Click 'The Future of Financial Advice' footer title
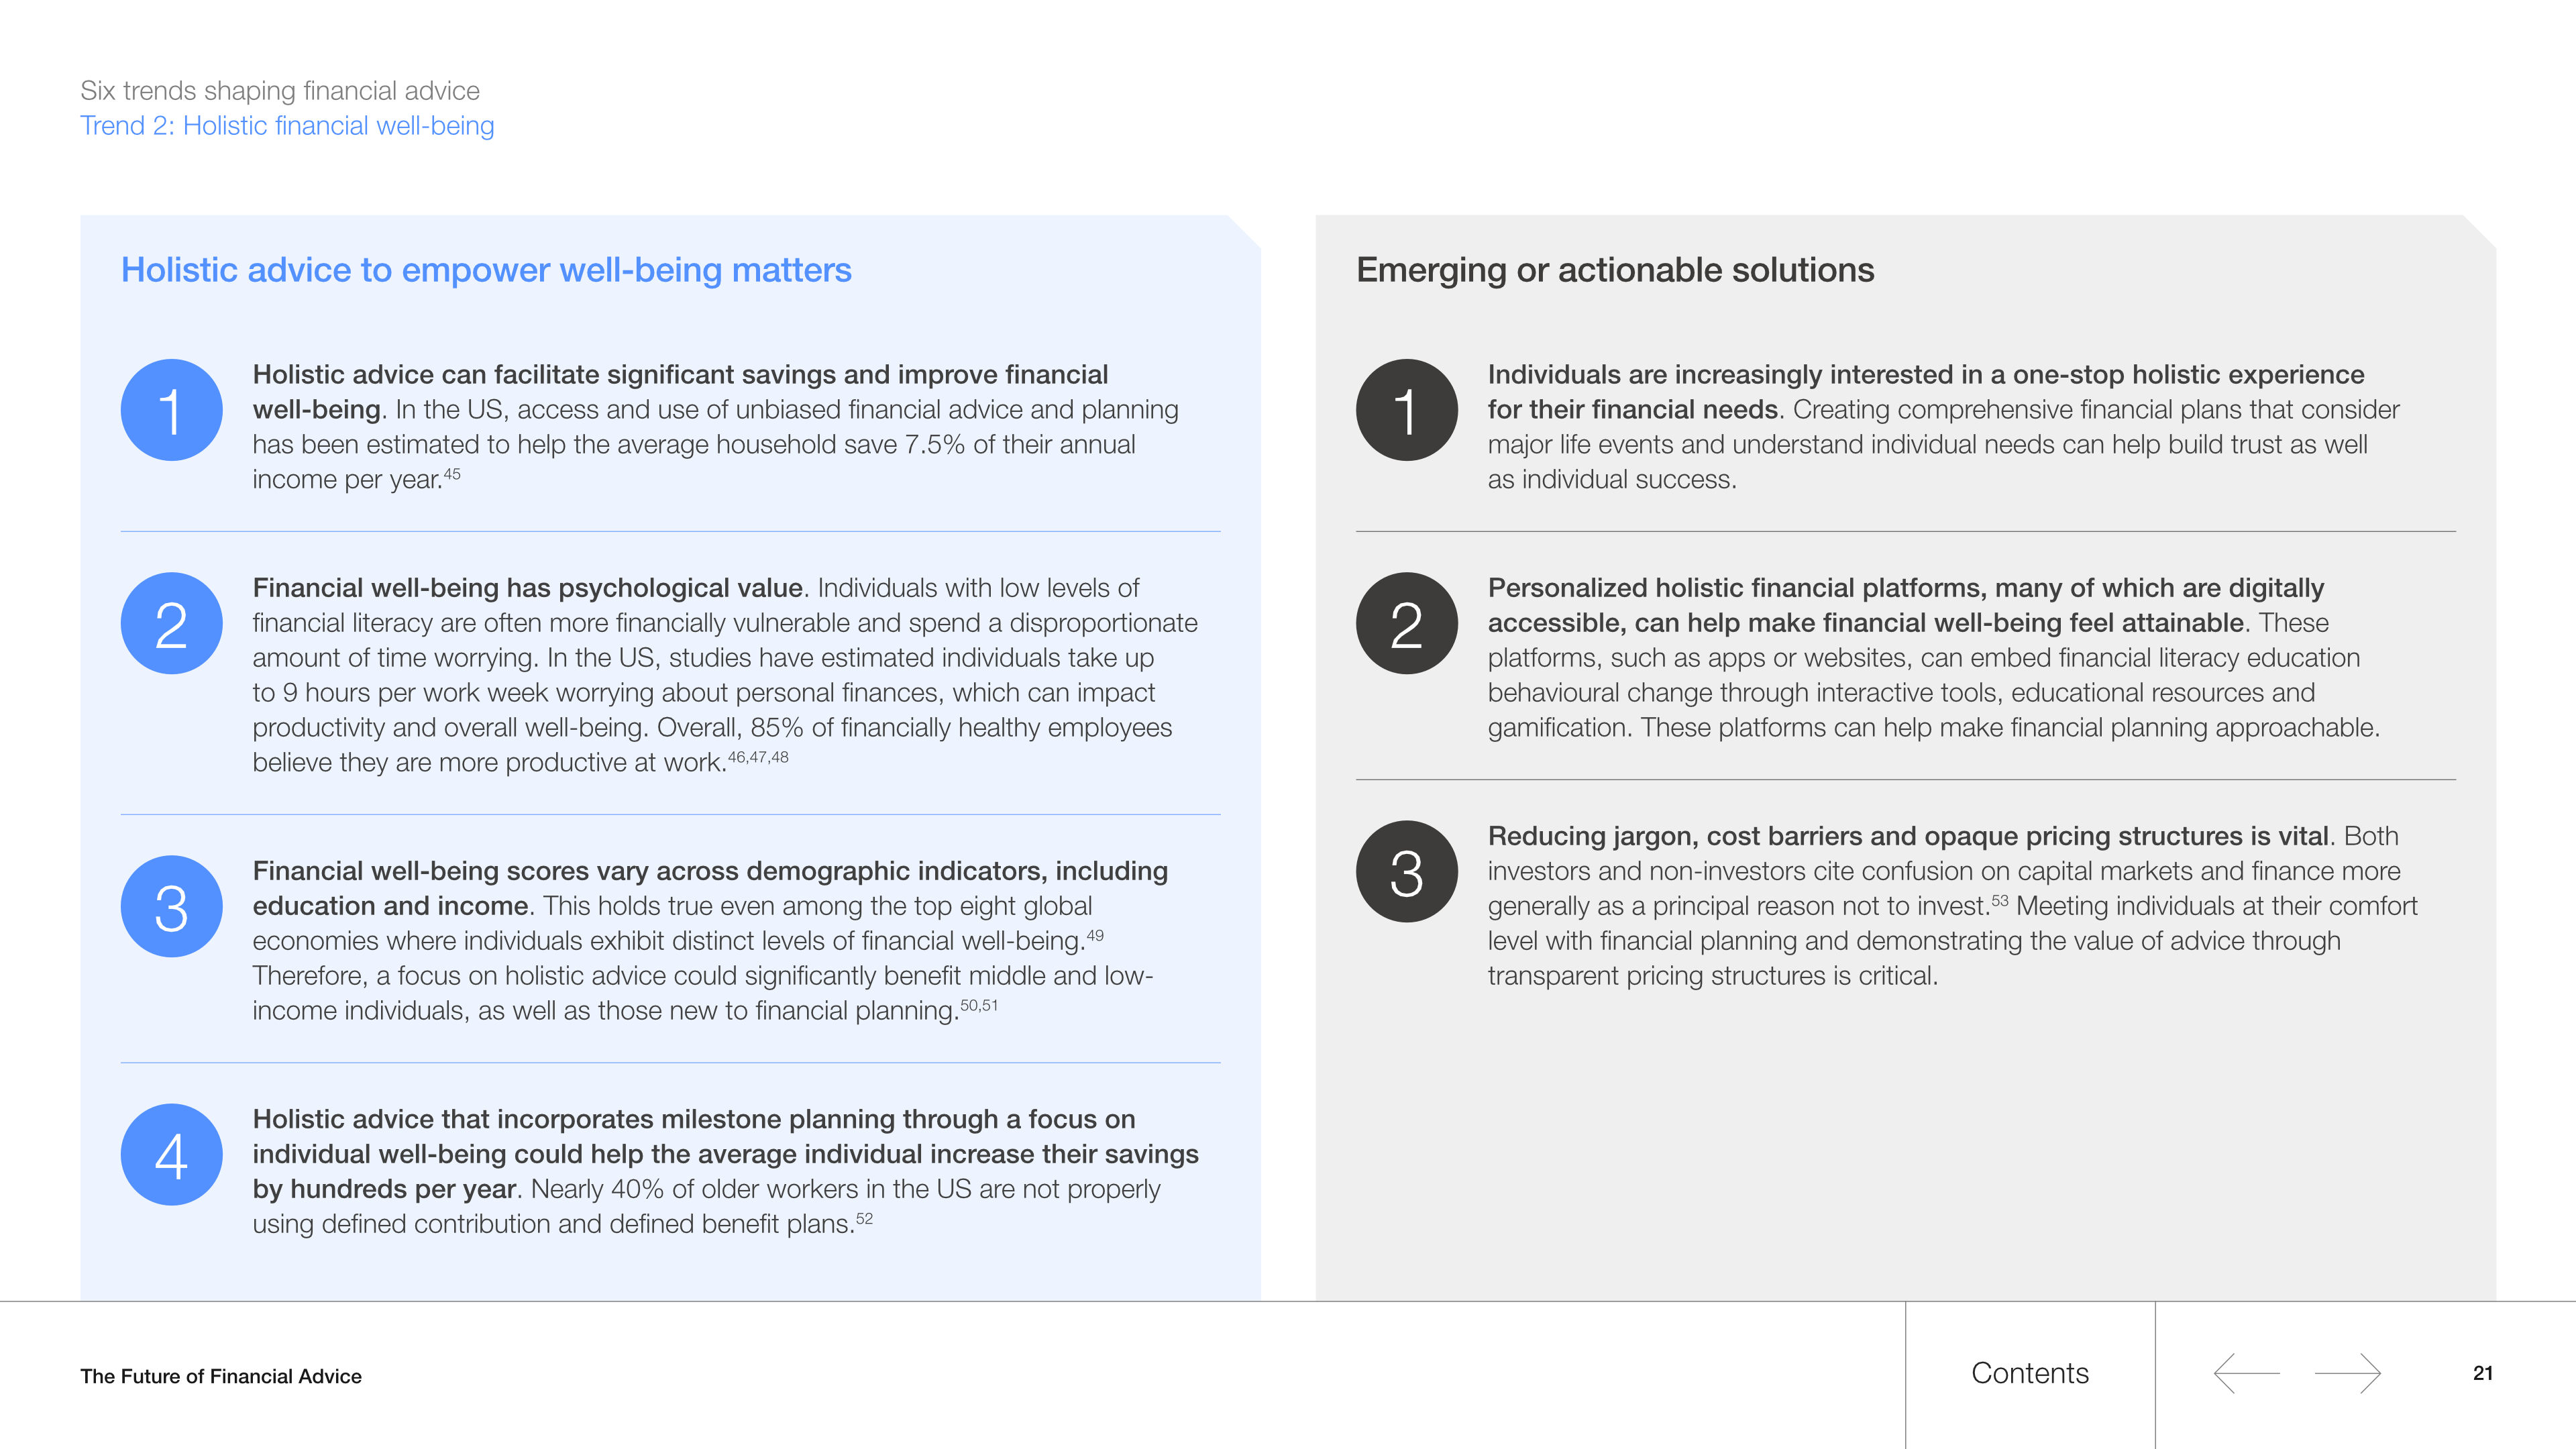Image resolution: width=2576 pixels, height=1449 pixels. pyautogui.click(x=221, y=1376)
